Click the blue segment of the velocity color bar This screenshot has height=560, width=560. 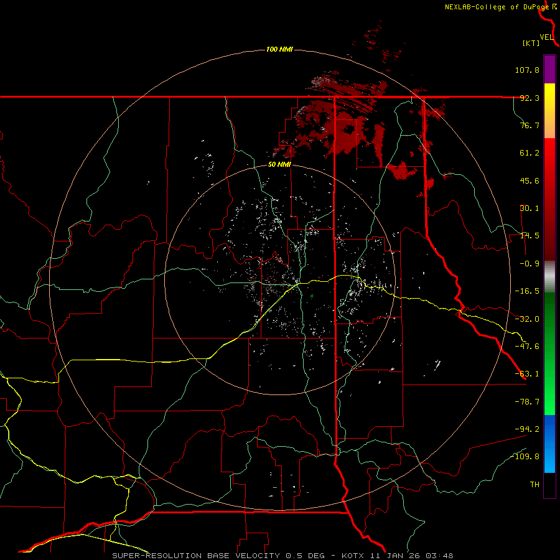point(549,444)
